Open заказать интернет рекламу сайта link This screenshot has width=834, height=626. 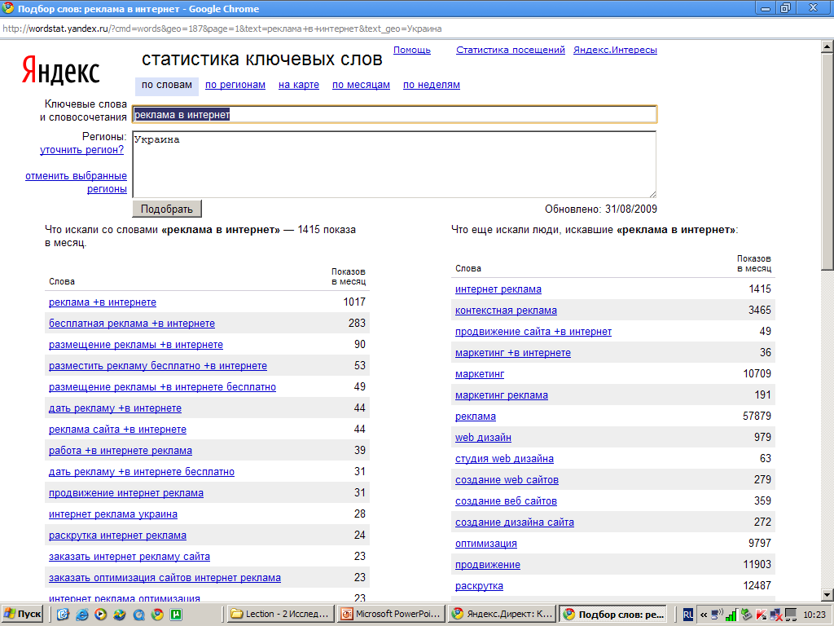point(129,557)
